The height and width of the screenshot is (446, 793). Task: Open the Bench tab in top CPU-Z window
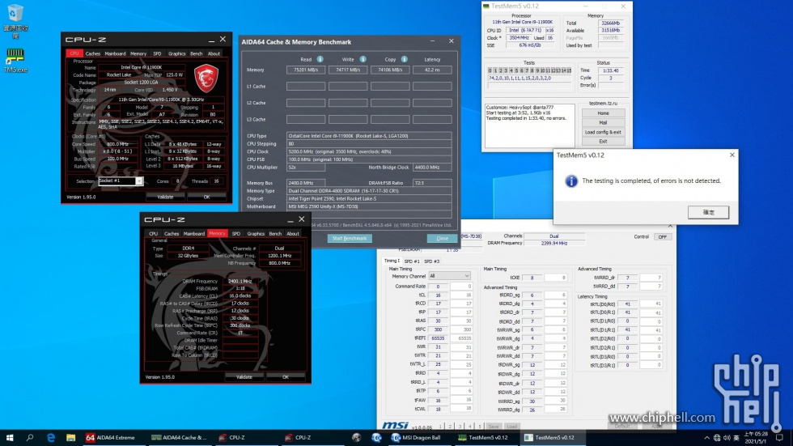(x=196, y=53)
